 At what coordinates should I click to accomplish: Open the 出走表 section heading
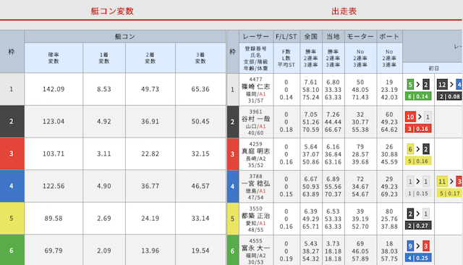click(344, 12)
